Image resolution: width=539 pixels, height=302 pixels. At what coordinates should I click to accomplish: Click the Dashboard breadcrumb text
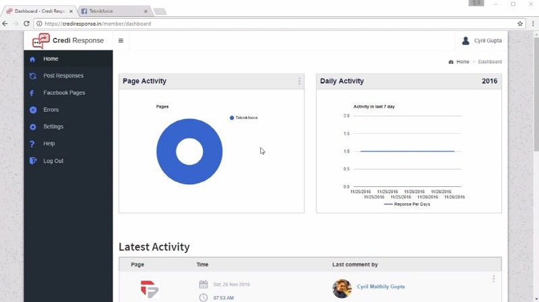click(x=490, y=62)
